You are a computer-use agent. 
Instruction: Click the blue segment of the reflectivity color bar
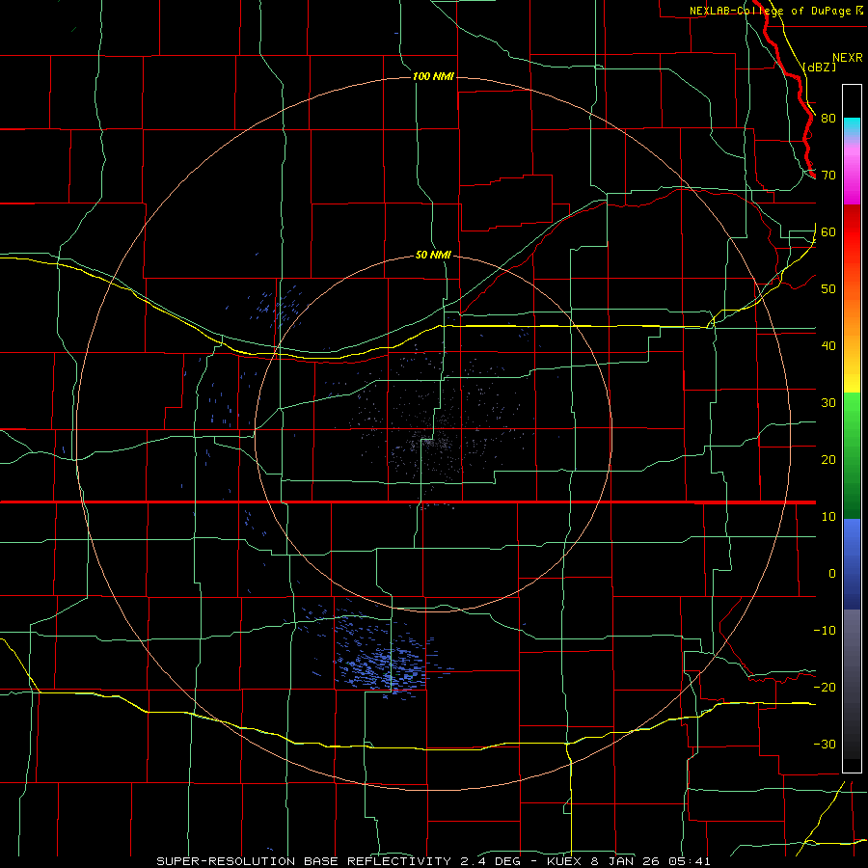click(852, 563)
